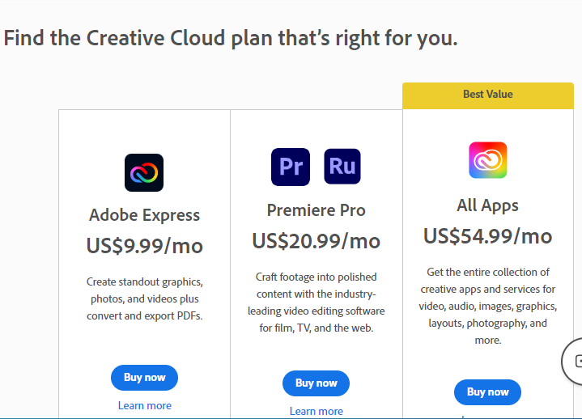This screenshot has width=582, height=419.
Task: Click the All Apps Creative Cloud icon
Action: [x=488, y=160]
